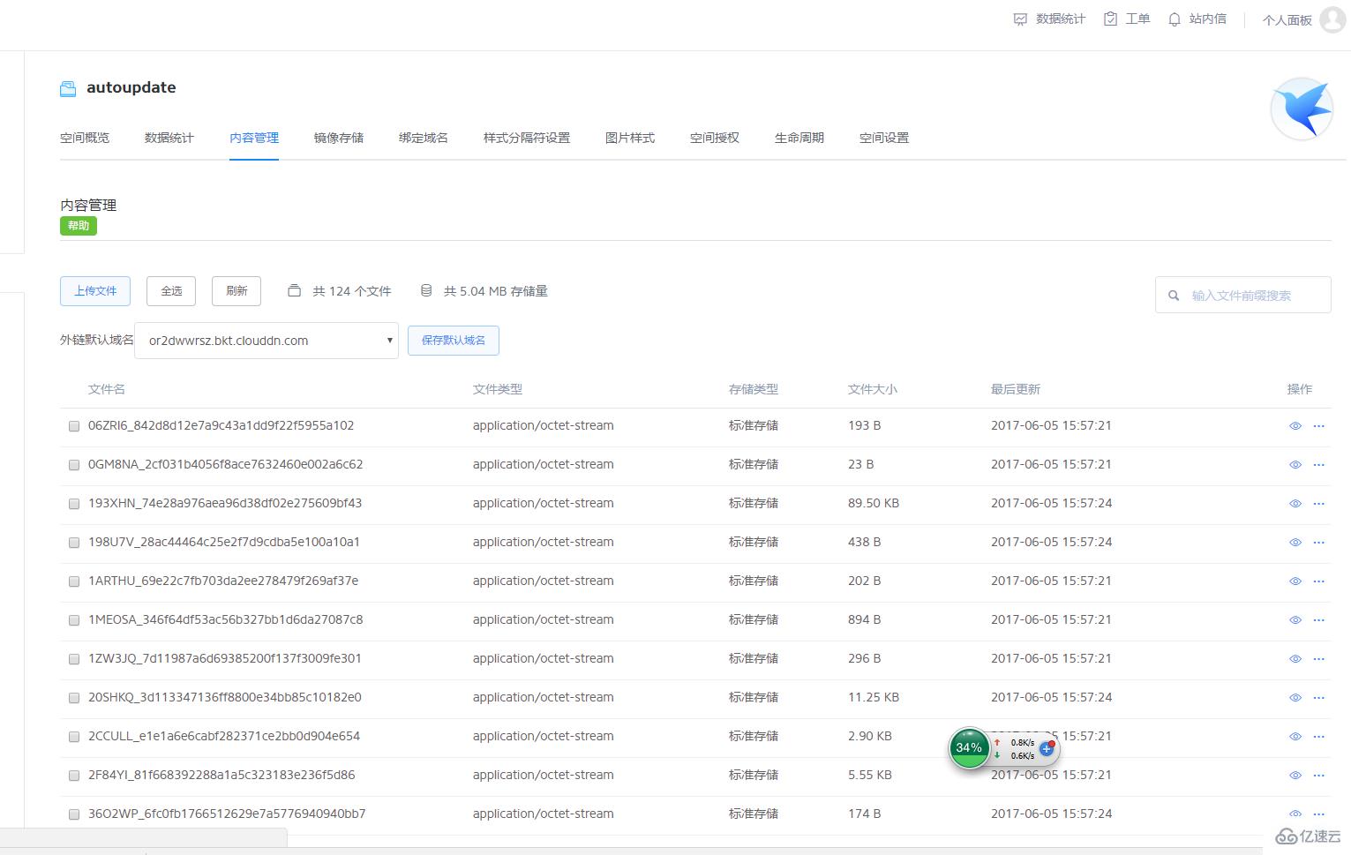Click the user avatar next to 个人面板
The image size is (1351, 855).
click(x=1333, y=19)
